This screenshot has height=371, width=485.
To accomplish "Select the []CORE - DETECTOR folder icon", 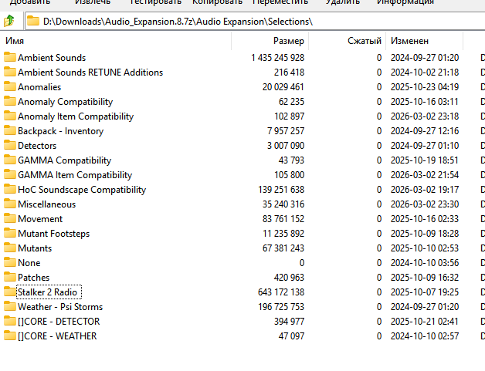I will (x=10, y=321).
